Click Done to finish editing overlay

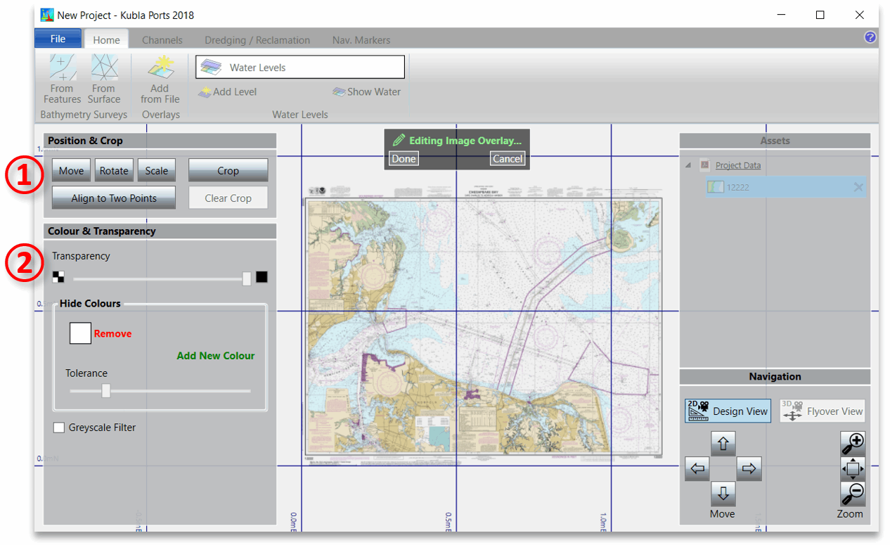click(404, 159)
